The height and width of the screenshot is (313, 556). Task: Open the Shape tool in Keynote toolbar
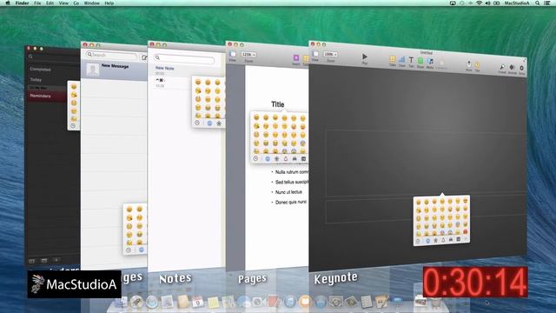pyautogui.click(x=420, y=62)
